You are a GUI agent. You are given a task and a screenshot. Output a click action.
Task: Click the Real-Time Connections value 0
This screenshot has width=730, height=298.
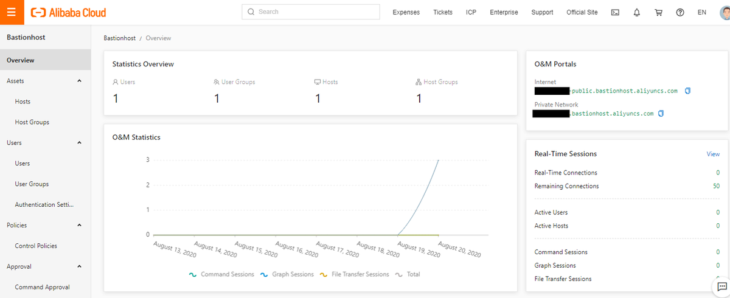pyautogui.click(x=718, y=173)
